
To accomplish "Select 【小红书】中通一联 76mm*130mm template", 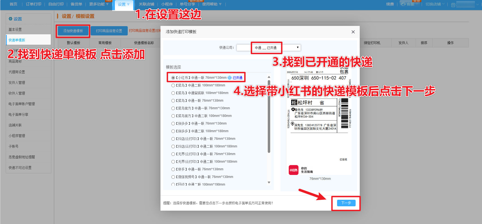I will 173,78.
